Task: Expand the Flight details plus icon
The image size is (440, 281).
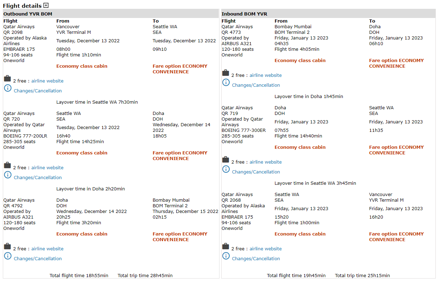Action: [x=46, y=5]
